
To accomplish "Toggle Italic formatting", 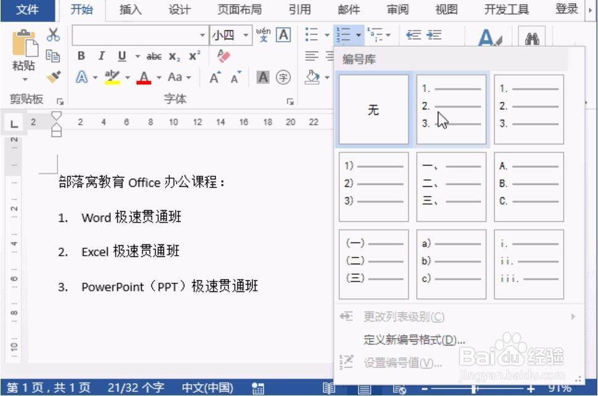I will point(102,56).
